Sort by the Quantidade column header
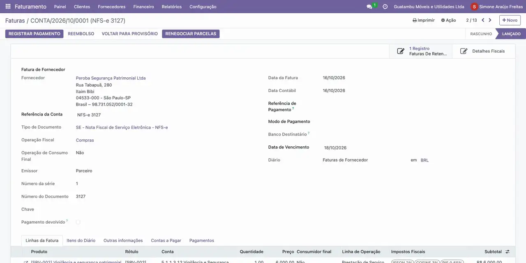The image size is (526, 263). 251,251
